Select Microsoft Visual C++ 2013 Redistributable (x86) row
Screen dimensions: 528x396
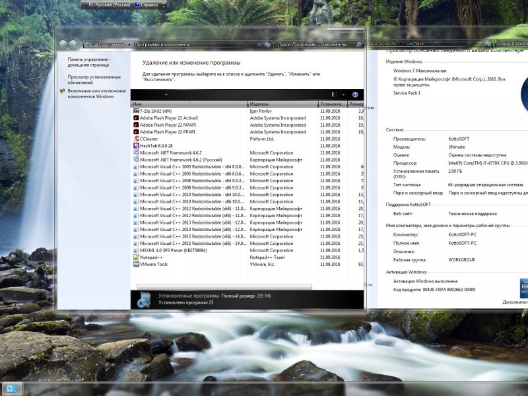tap(193, 230)
